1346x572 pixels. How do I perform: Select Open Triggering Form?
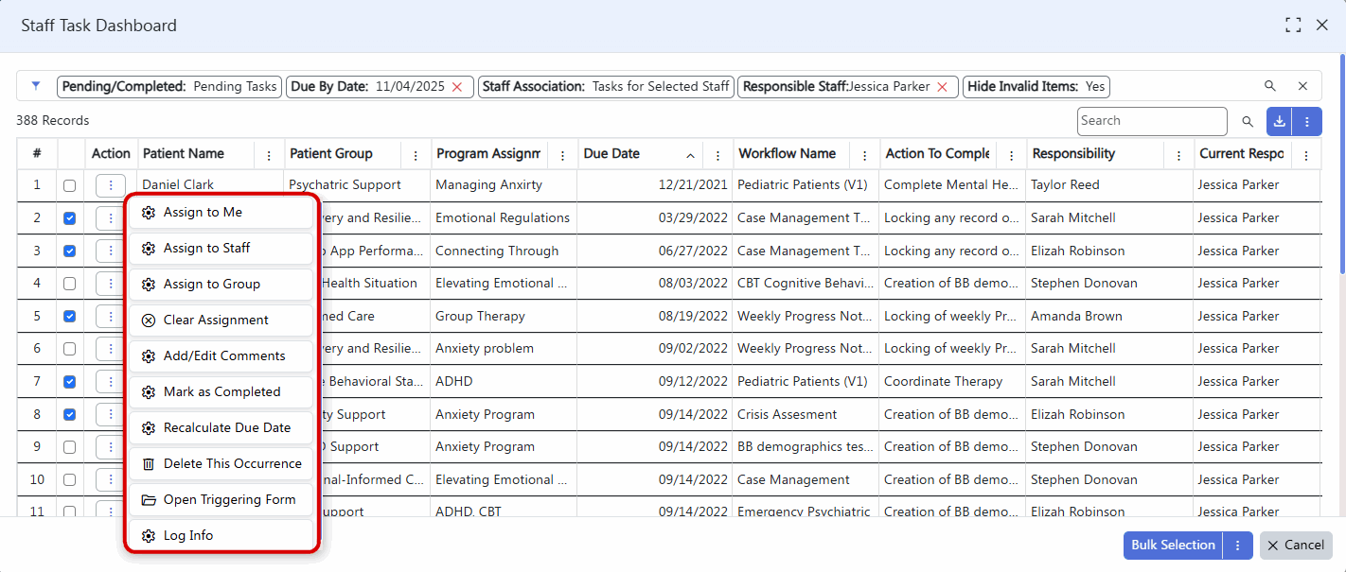[221, 500]
